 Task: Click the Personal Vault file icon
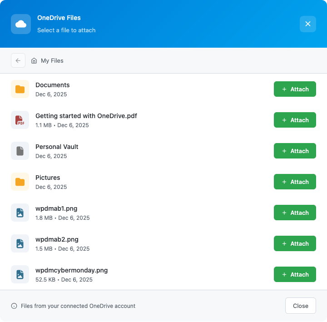click(20, 151)
